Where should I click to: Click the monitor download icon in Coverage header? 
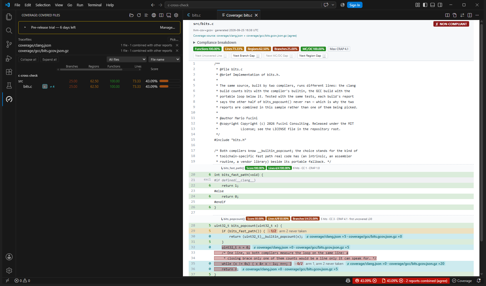pyautogui.click(x=169, y=15)
